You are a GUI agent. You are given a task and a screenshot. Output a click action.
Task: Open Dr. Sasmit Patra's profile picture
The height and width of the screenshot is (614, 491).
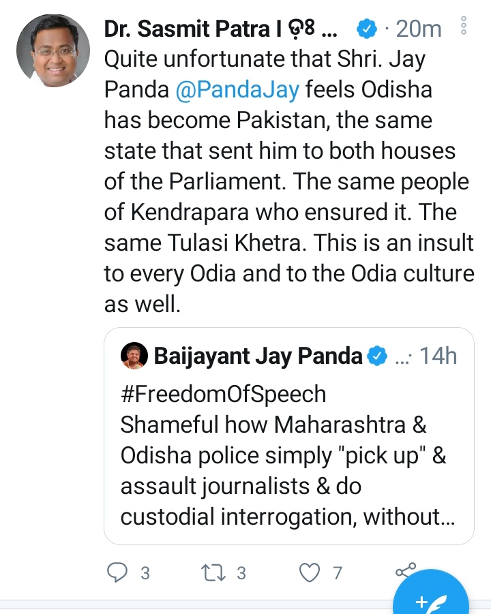tap(53, 50)
